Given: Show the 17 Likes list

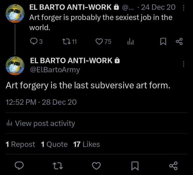Looking at the screenshot, I should click(86, 144).
